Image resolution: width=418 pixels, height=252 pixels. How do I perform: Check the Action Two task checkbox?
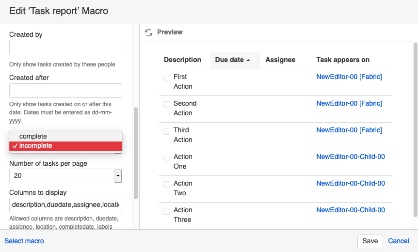tap(167, 184)
